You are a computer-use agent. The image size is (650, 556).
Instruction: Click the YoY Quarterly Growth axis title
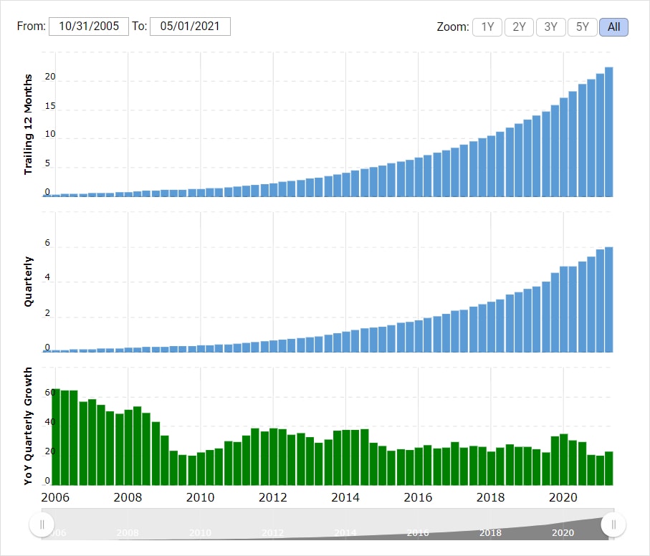click(29, 426)
